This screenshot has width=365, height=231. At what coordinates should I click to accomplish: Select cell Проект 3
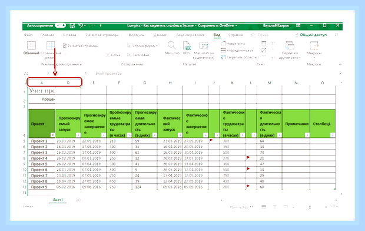tap(42, 153)
